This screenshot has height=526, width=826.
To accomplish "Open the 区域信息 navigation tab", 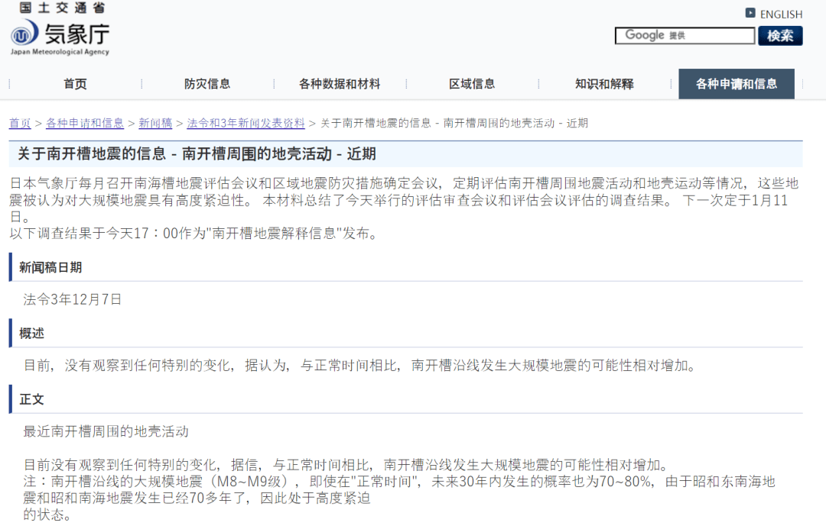I will (x=472, y=84).
